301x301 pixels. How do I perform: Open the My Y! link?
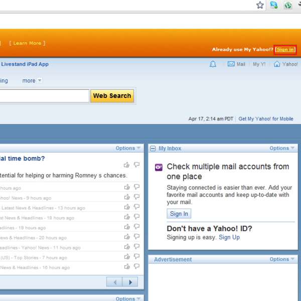[259, 64]
